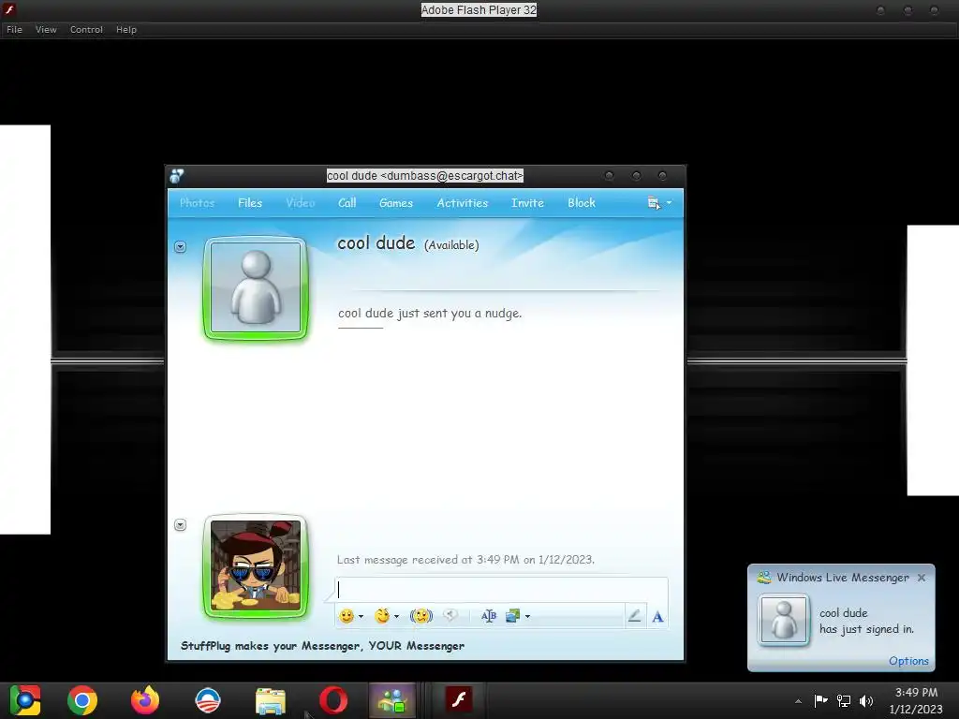This screenshot has height=719, width=959.
Task: Click Invite in the conversation toolbar
Action: 527,203
